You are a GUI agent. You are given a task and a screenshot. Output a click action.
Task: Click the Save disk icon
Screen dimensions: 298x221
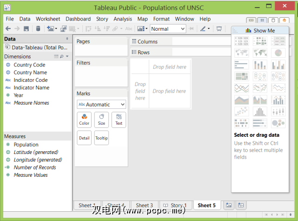tap(26, 29)
